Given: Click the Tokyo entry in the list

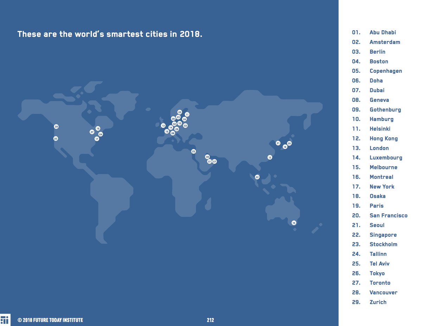Looking at the screenshot, I should click(x=377, y=273).
